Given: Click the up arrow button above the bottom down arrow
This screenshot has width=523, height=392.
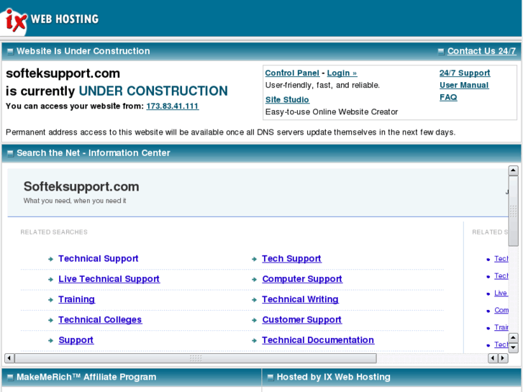Looking at the screenshot, I should [x=513, y=338].
